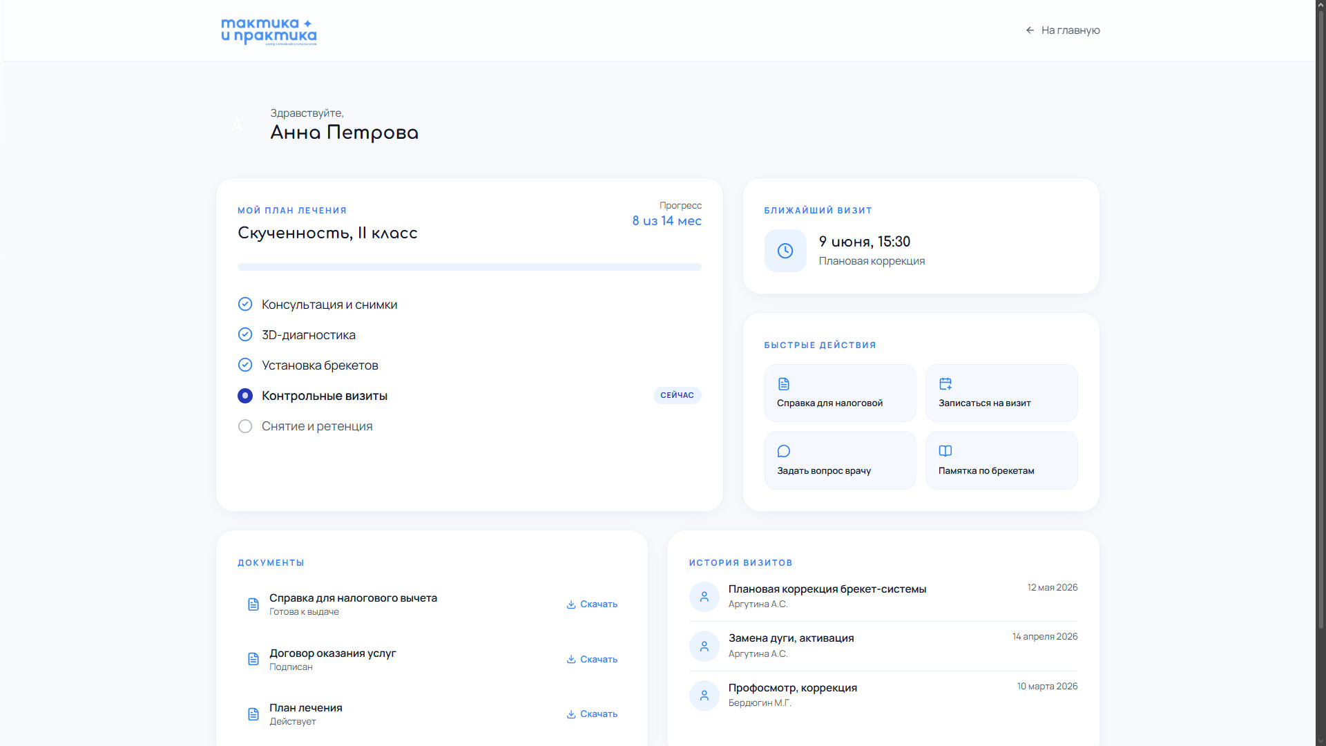Select current step marker Контрольные визиты
The image size is (1326, 746).
coord(245,396)
